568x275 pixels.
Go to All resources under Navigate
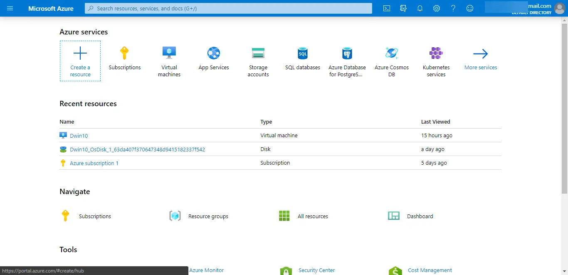[313, 216]
